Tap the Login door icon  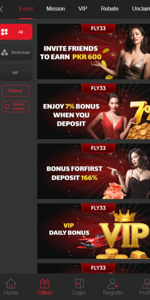pyautogui.click(x=79, y=283)
